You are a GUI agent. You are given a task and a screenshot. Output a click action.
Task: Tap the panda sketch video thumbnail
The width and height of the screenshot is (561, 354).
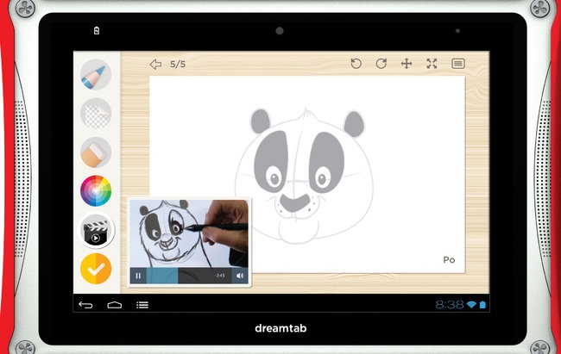tap(188, 233)
